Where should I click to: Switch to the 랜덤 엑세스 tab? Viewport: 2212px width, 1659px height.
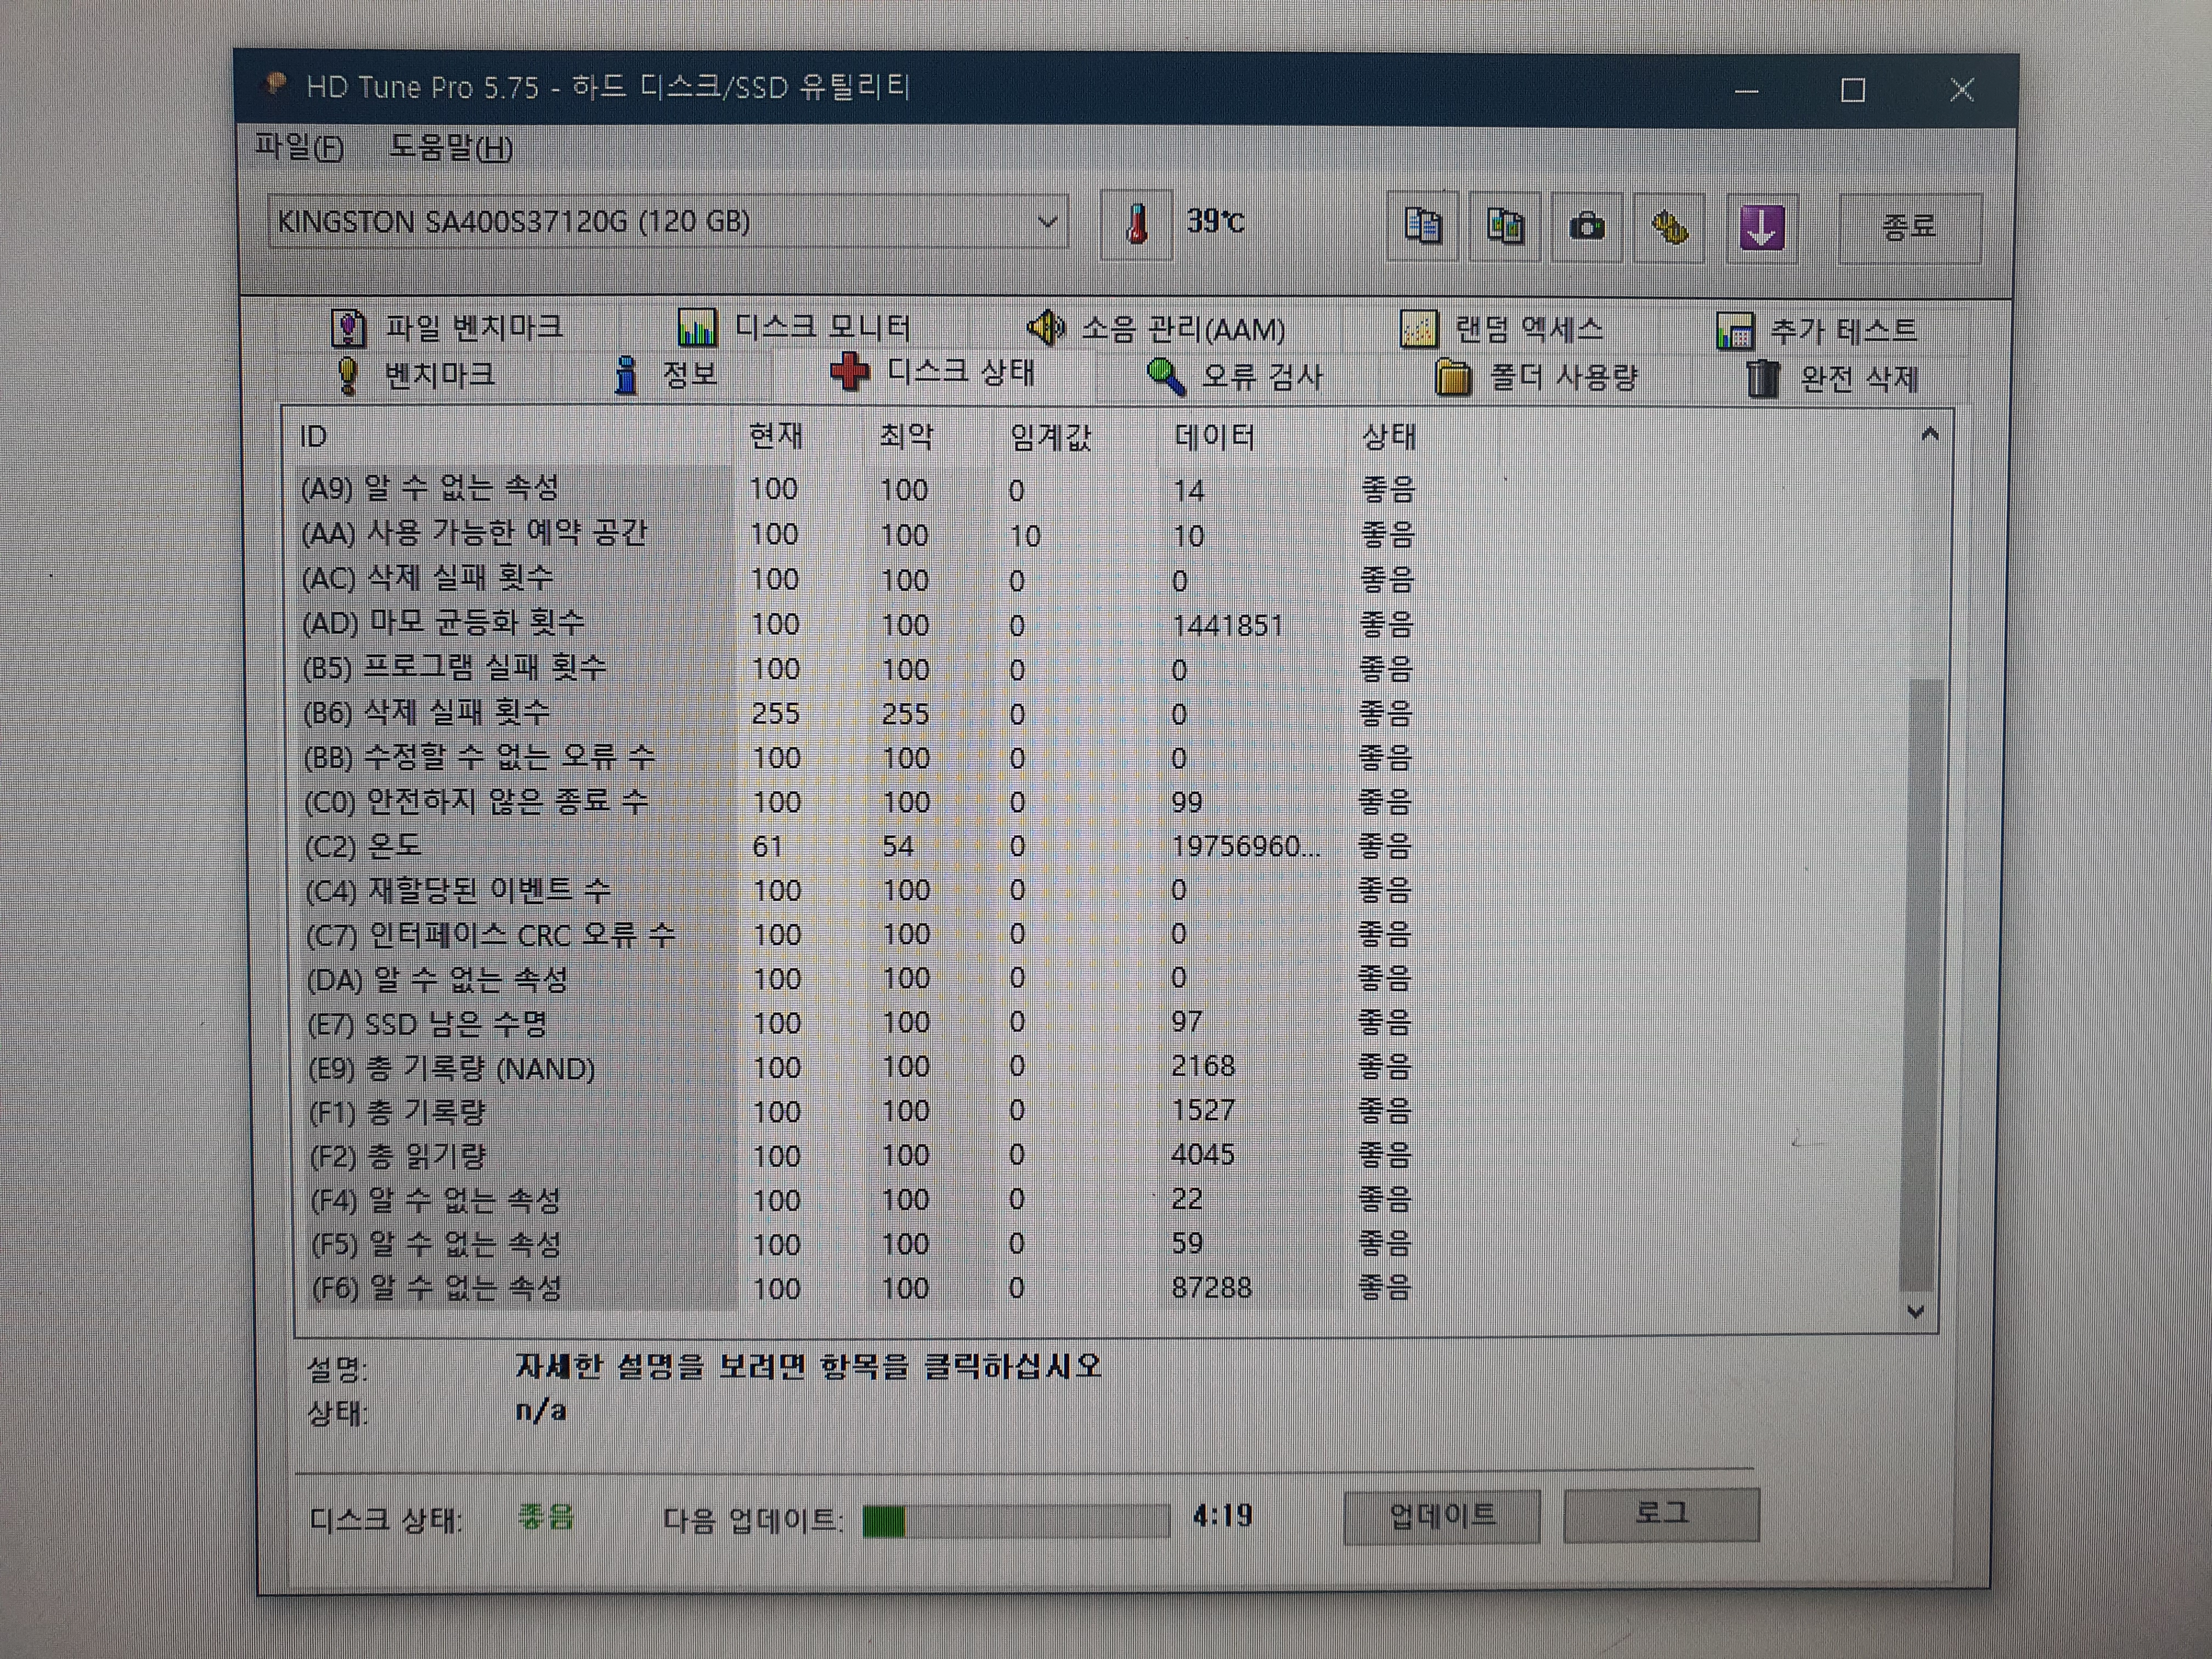click(1502, 329)
